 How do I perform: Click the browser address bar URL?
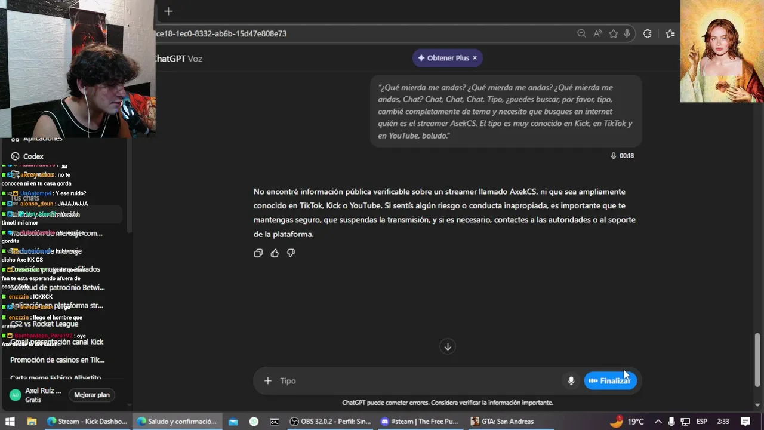pos(221,33)
